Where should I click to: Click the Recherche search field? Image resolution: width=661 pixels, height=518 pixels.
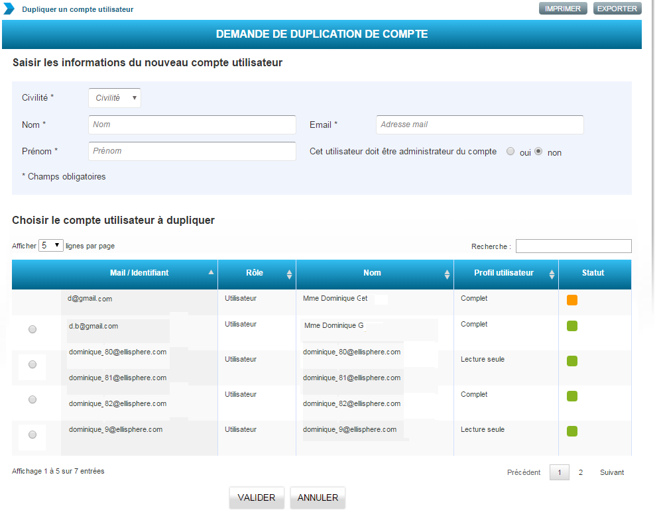pyautogui.click(x=573, y=246)
